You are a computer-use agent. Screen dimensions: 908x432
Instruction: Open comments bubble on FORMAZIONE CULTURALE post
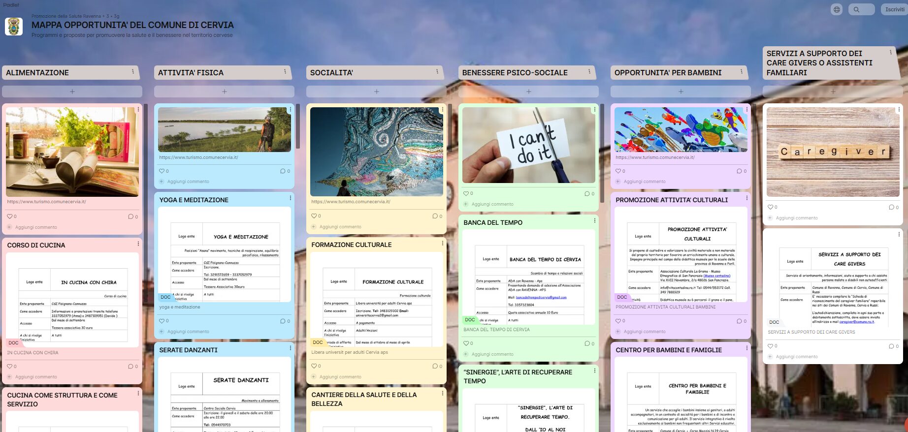tap(435, 366)
